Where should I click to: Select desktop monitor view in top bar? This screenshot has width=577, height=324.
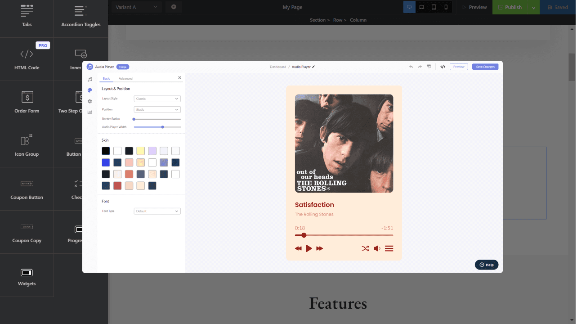[409, 7]
